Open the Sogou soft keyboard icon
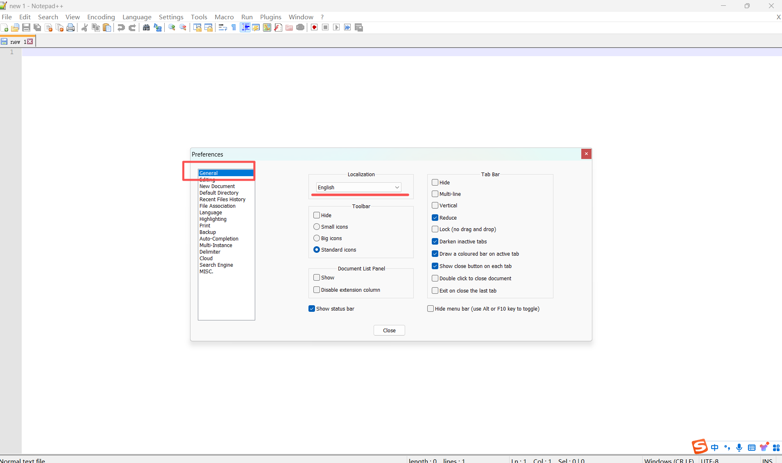This screenshot has width=782, height=463. coord(751,447)
